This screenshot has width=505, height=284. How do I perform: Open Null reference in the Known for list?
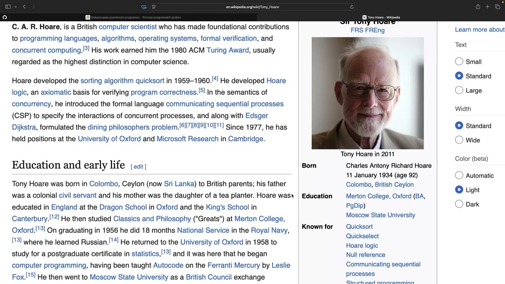click(366, 255)
